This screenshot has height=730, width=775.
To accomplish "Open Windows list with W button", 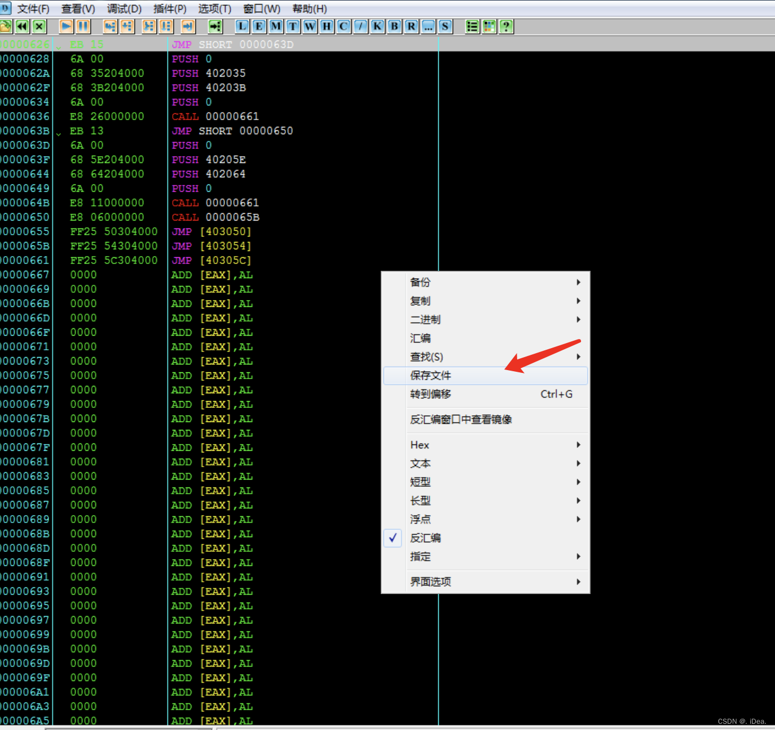I will (x=310, y=26).
